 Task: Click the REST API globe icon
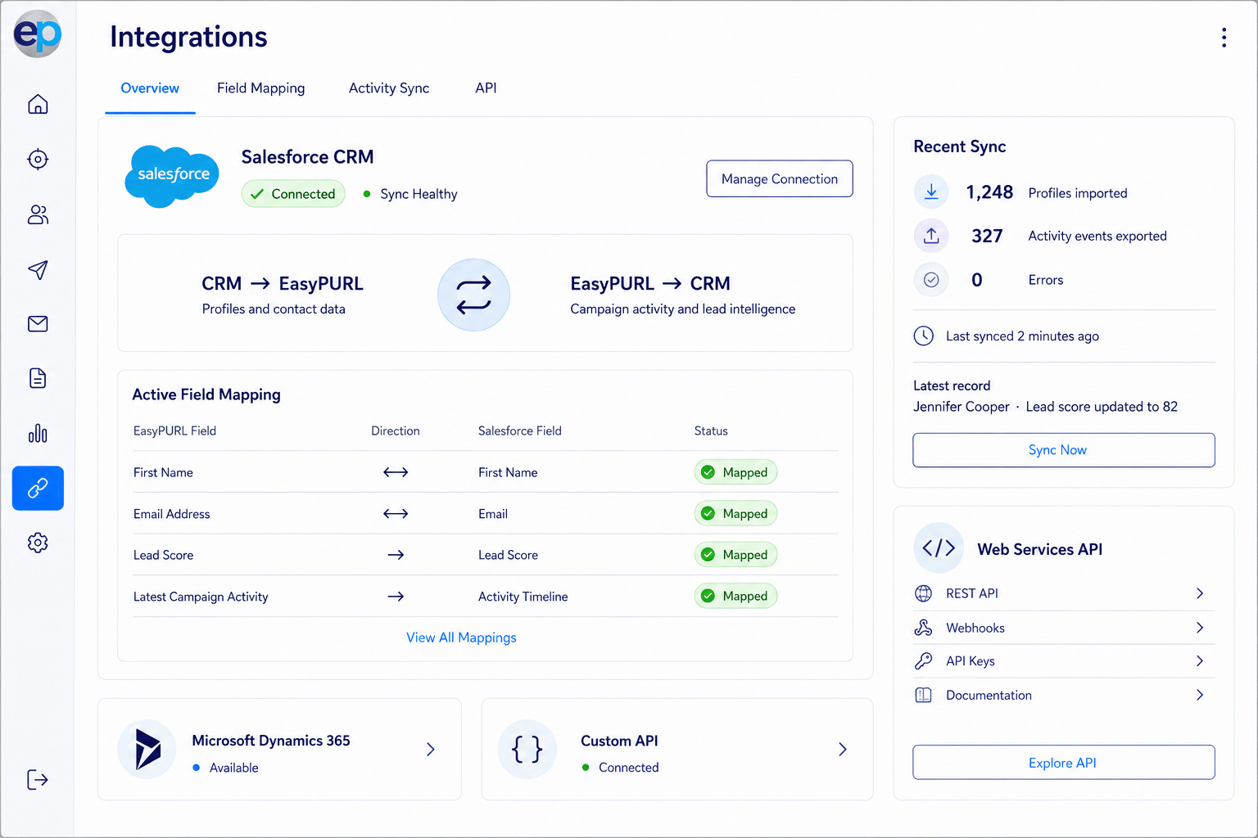tap(923, 593)
